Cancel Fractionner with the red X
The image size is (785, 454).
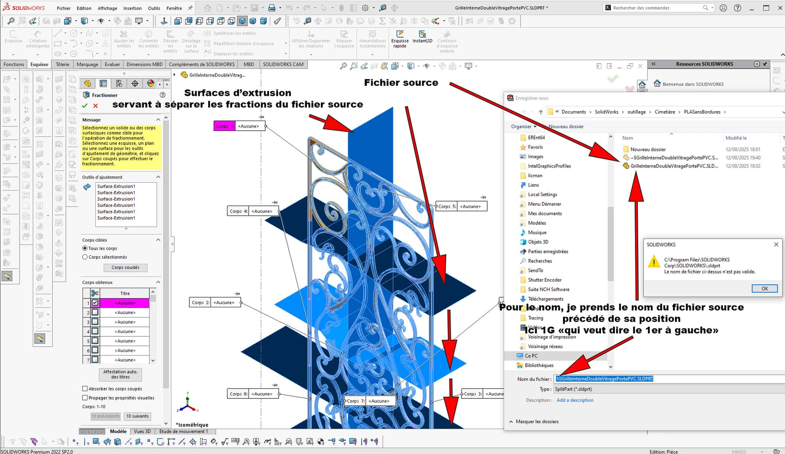click(x=95, y=106)
